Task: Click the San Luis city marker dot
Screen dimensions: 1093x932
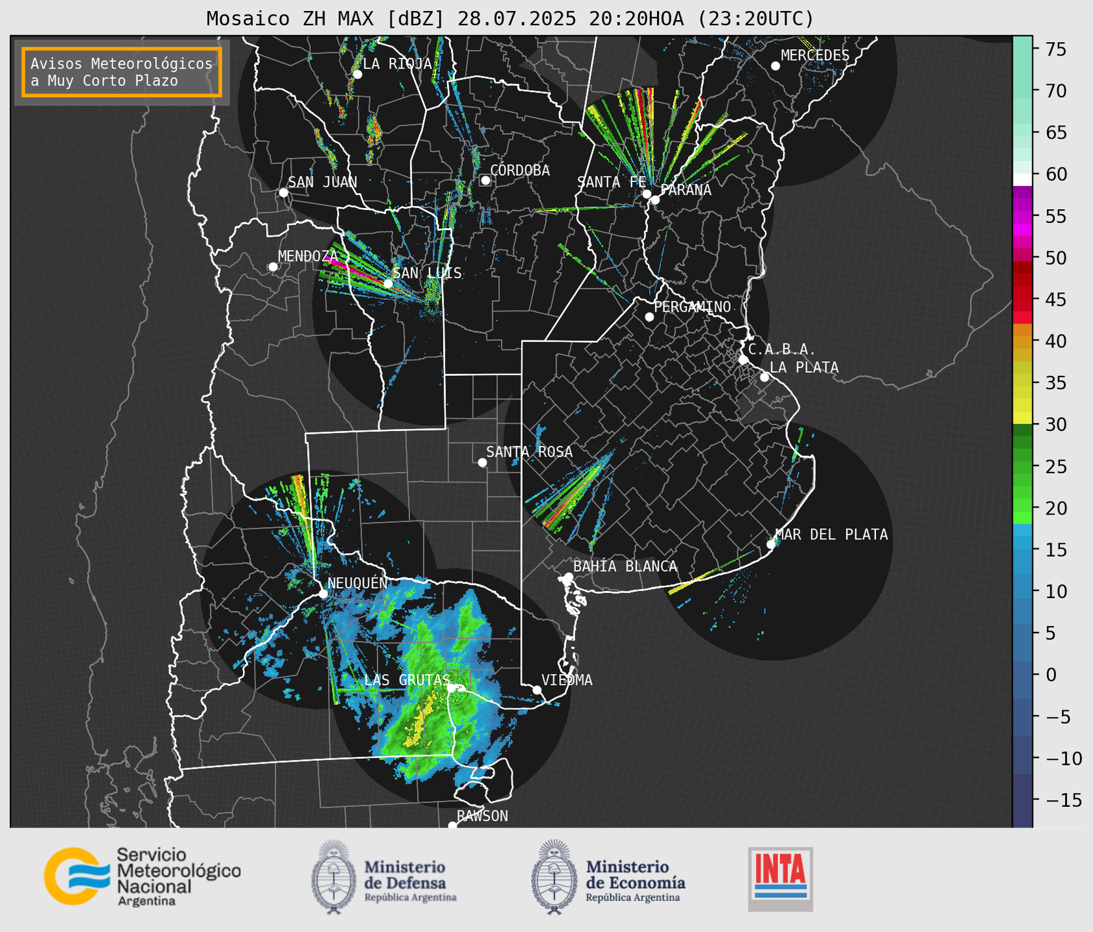Action: click(387, 283)
